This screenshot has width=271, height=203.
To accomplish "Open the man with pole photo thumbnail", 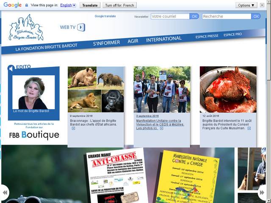I will click(x=252, y=169).
